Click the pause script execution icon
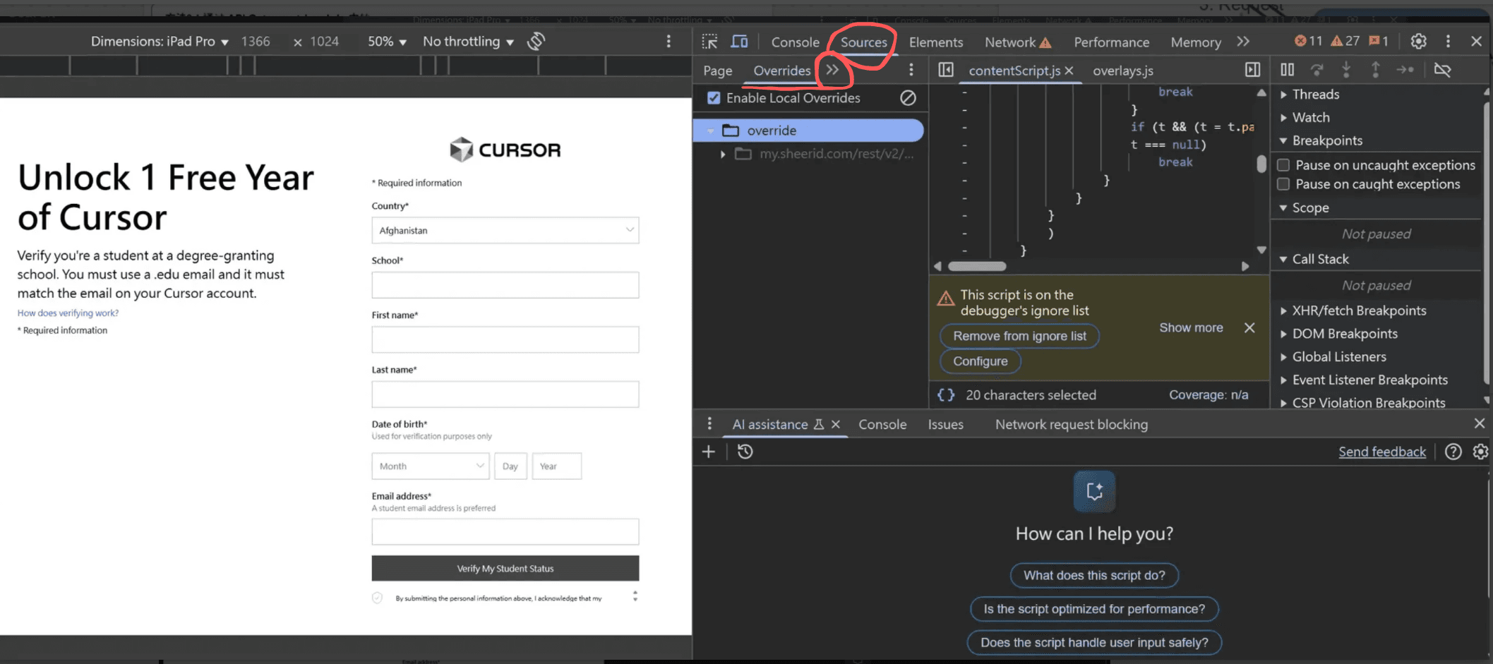Image resolution: width=1493 pixels, height=664 pixels. click(1288, 70)
